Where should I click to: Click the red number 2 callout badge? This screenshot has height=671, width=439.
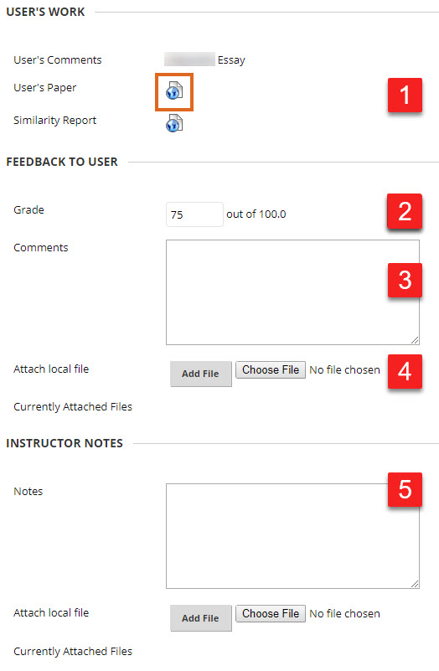tap(405, 211)
